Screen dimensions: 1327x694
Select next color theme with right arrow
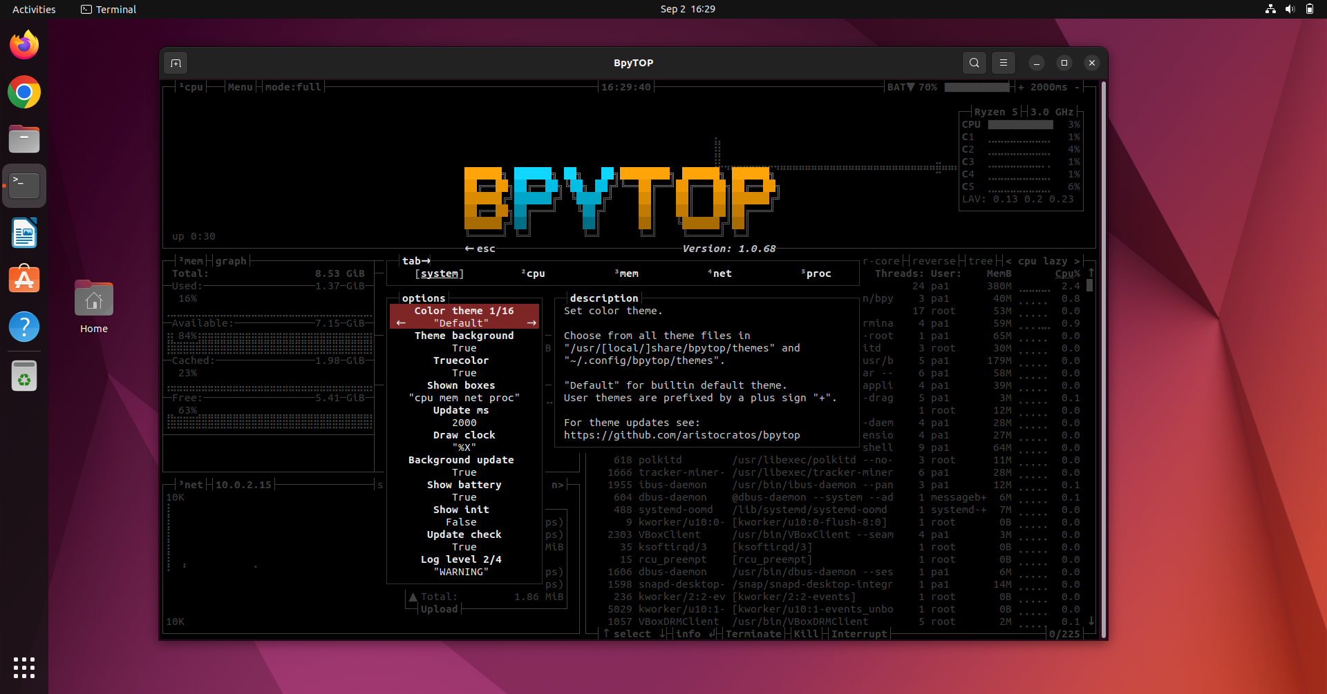point(531,323)
